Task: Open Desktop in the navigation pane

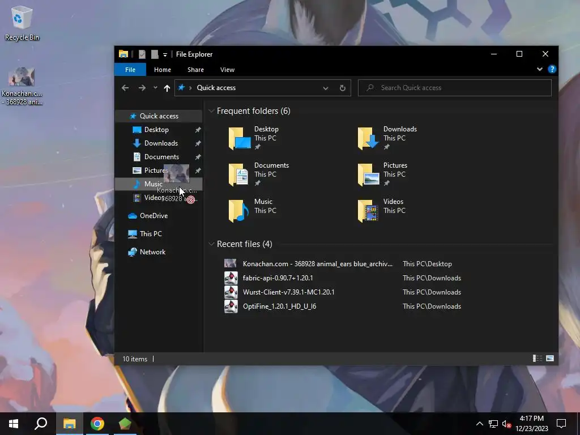Action: 156,130
